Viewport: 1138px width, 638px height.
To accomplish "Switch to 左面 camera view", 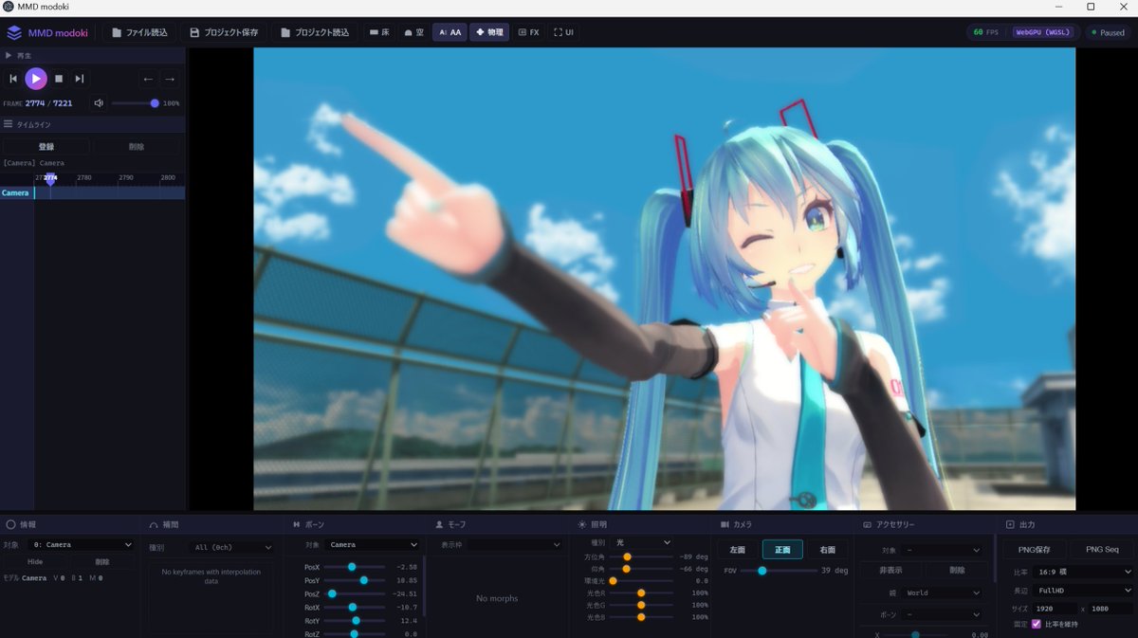I will pos(737,549).
